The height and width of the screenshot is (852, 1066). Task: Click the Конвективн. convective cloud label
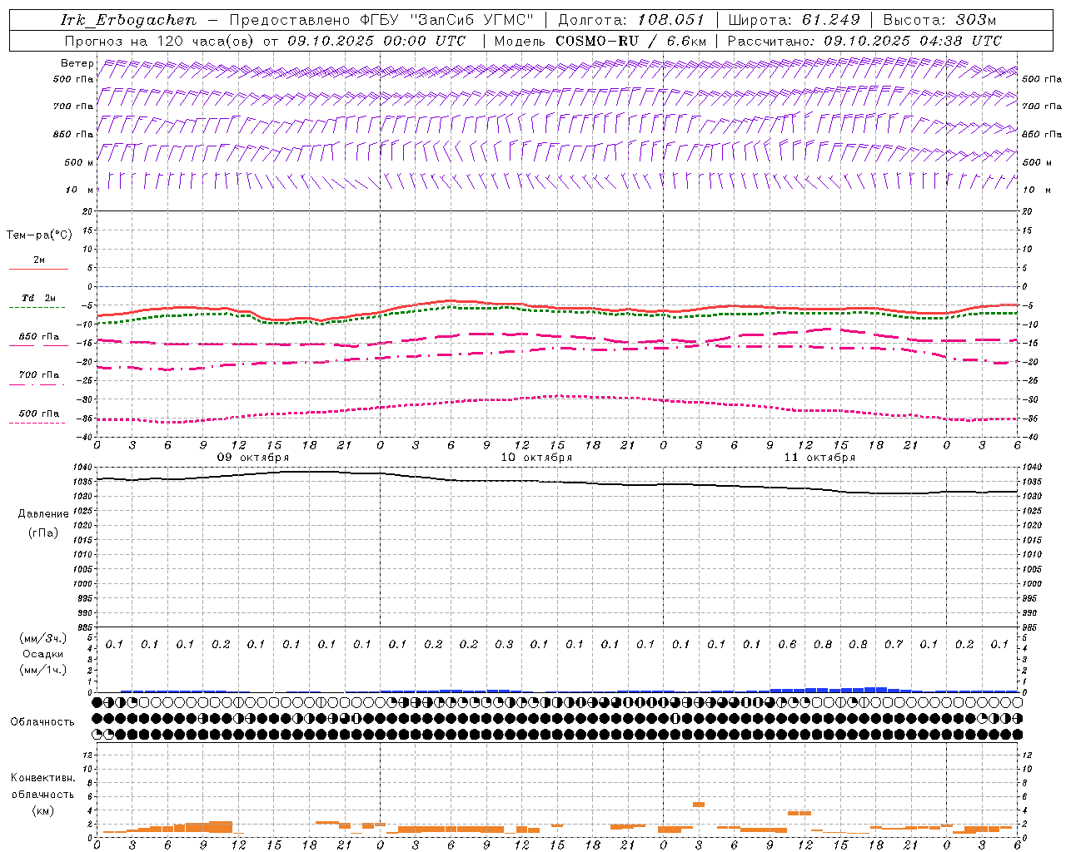point(42,778)
